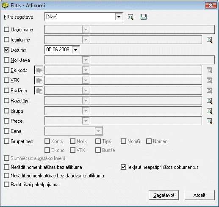
Task: Open the lookup icon in Ražotājs row
Action: (x=209, y=101)
